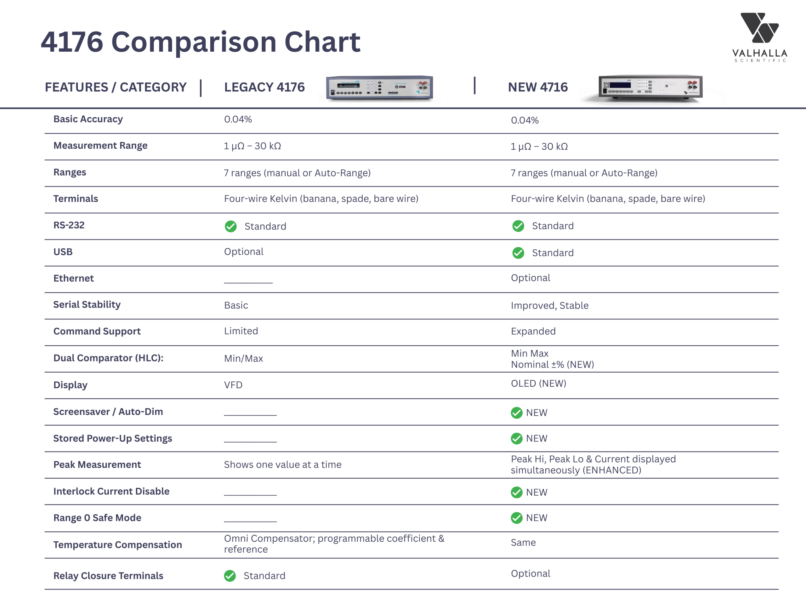This screenshot has height=605, width=806.
Task: Click the 4176 Comparison Chart title
Action: coord(201,42)
